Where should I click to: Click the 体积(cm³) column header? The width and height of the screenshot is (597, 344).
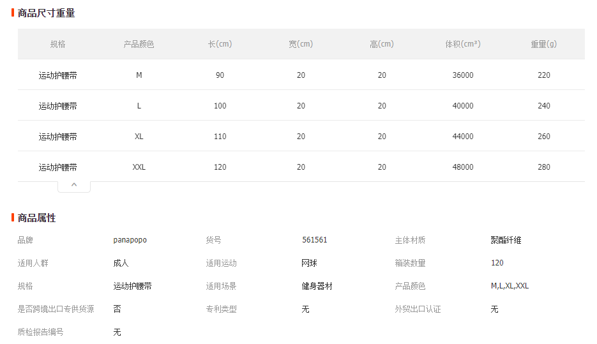click(463, 44)
